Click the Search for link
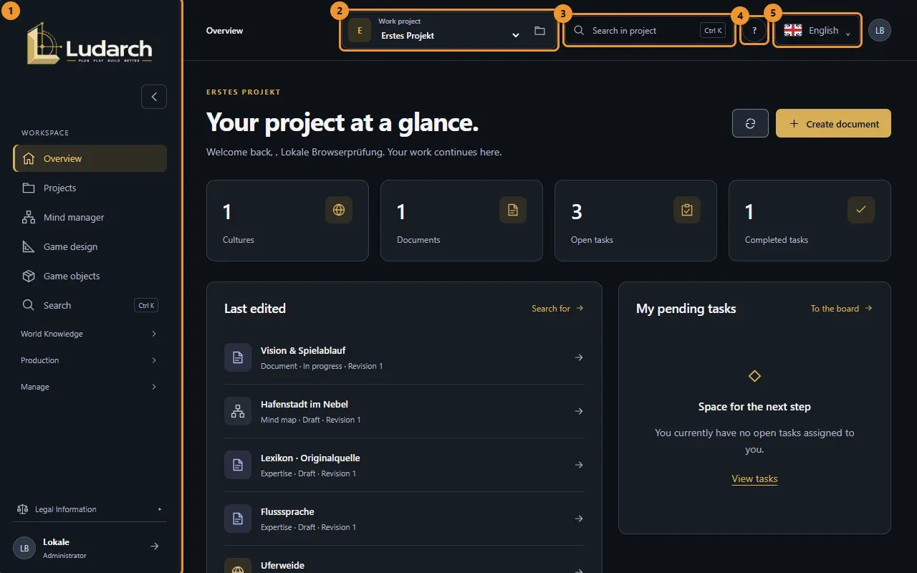Viewport: 917px width, 573px height. (557, 309)
